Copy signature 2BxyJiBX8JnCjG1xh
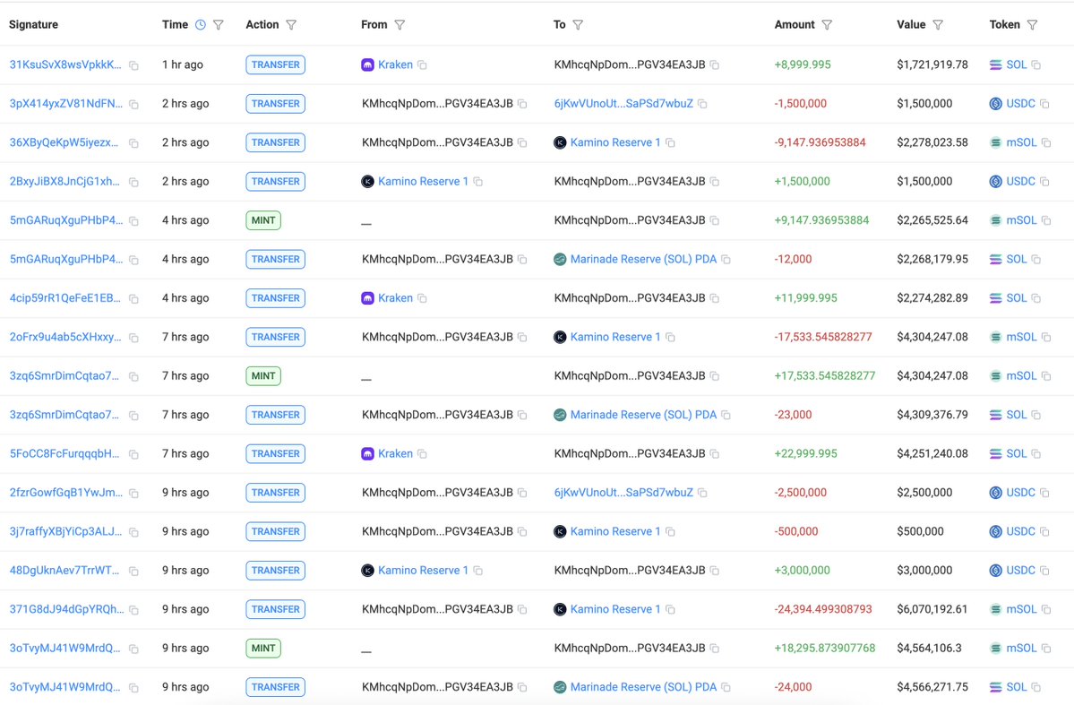Screen dimensions: 1074x705 point(133,182)
